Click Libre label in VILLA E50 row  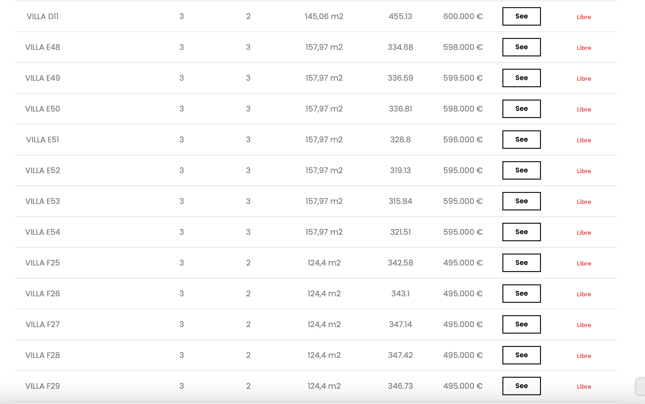pos(584,110)
